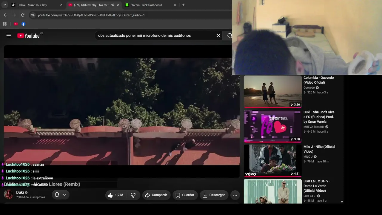Viewport: 382px width, 215px height.
Task: Click the '79 M hace 10 m' view count
Action: [x=316, y=162]
